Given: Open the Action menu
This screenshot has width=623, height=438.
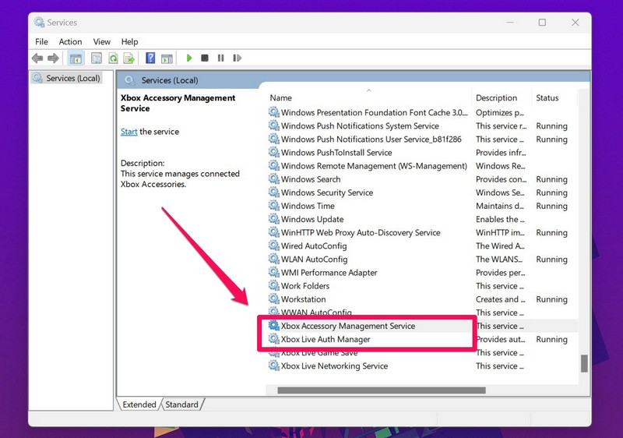Looking at the screenshot, I should (x=70, y=42).
